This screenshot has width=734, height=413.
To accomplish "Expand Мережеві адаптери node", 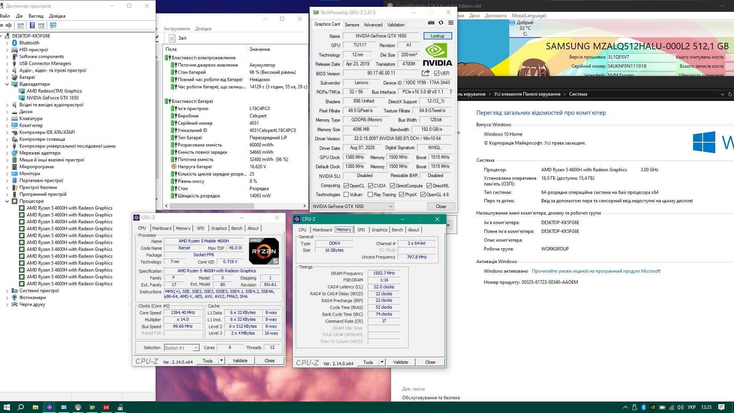I will click(7, 153).
